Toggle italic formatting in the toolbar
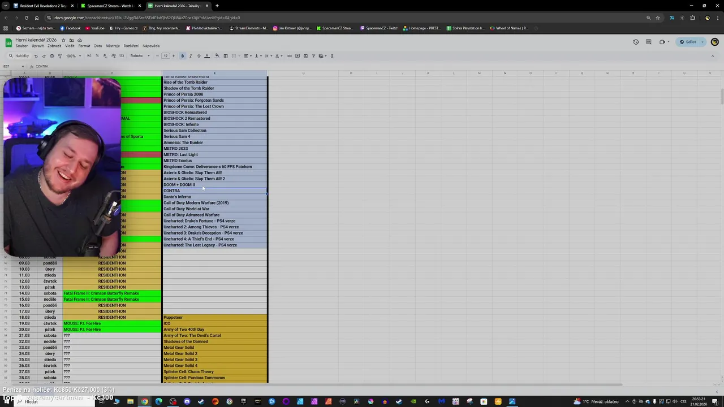The image size is (724, 407). click(191, 56)
